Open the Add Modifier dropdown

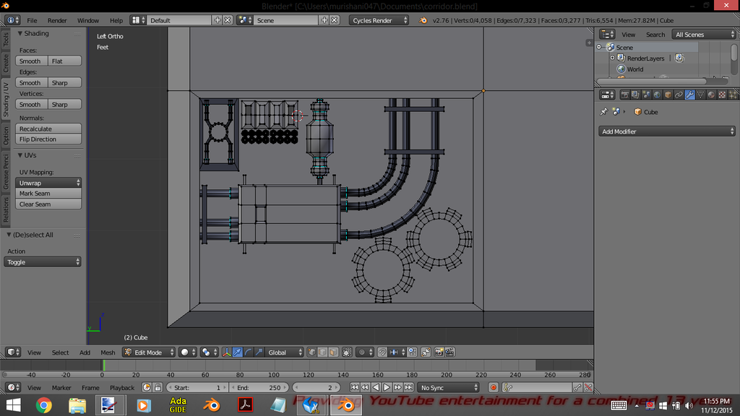click(667, 131)
